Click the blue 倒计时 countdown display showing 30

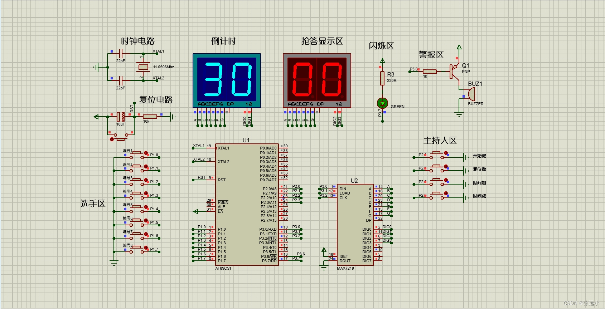coord(227,80)
